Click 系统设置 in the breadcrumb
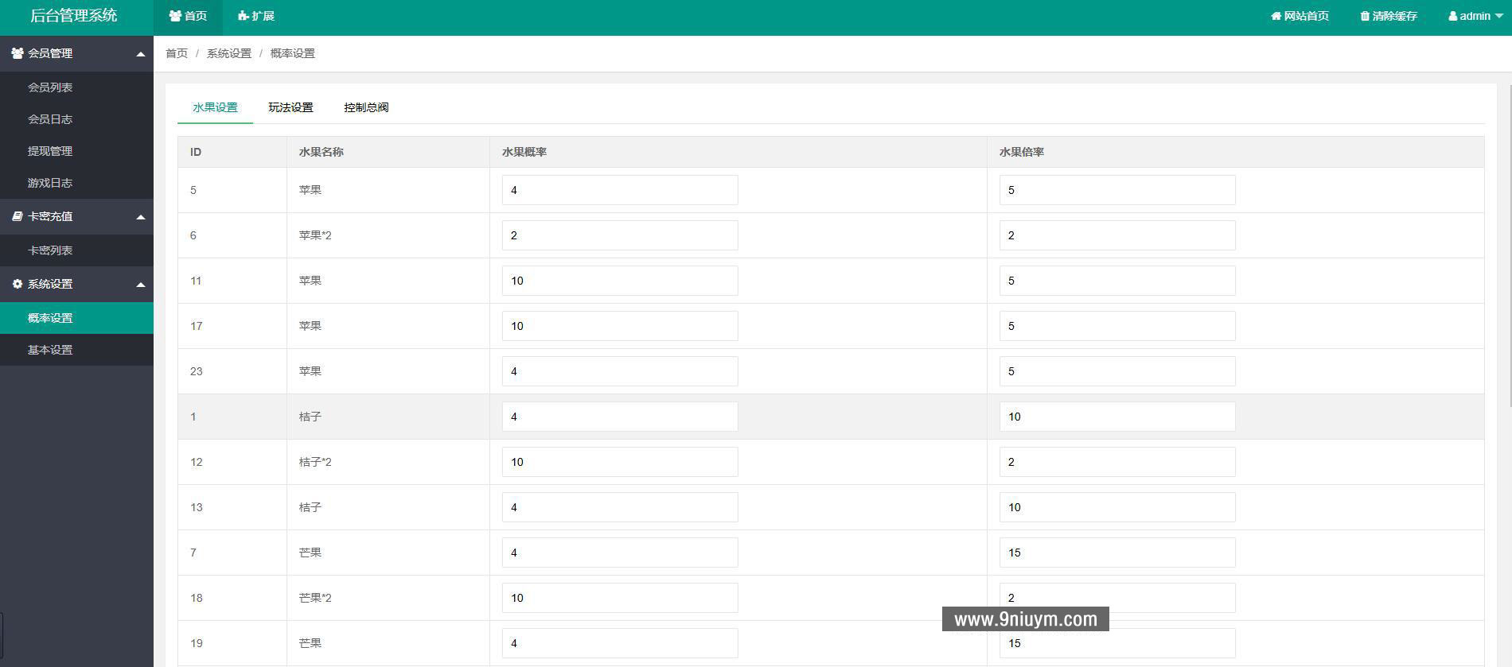This screenshot has height=667, width=1512. coord(228,53)
